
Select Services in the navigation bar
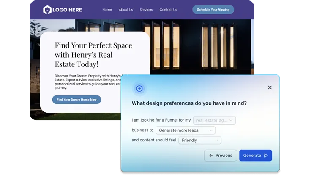click(146, 10)
